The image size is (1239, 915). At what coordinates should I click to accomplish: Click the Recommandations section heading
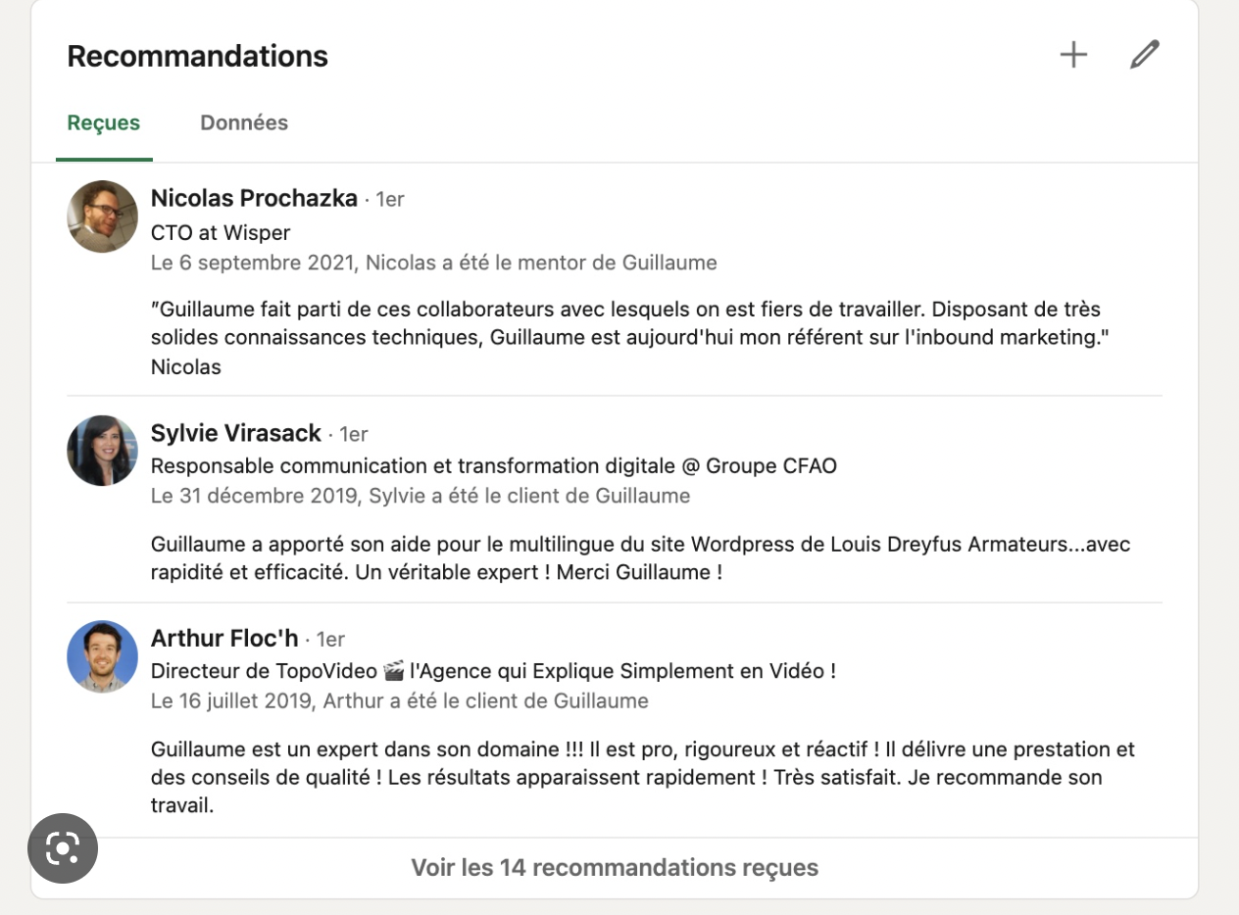click(197, 57)
